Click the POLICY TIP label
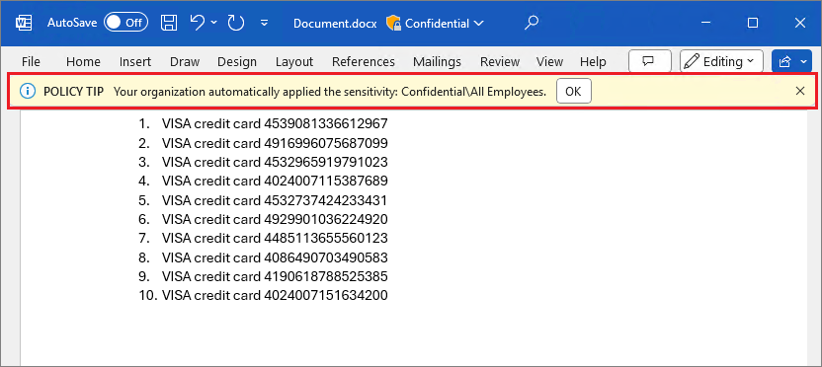The width and height of the screenshot is (822, 367). pos(73,92)
